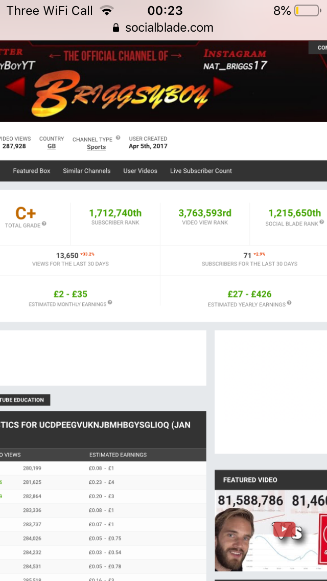Tap the NAT_BRIGGS17 Instagram handle on banner
Viewport: 327px width, 581px height.
(x=235, y=66)
